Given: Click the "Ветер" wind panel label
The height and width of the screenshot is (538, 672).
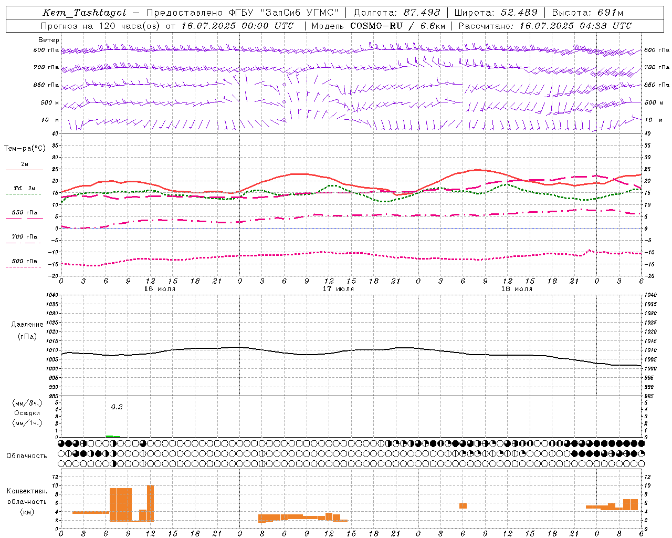Looking at the screenshot, I should click(x=49, y=40).
